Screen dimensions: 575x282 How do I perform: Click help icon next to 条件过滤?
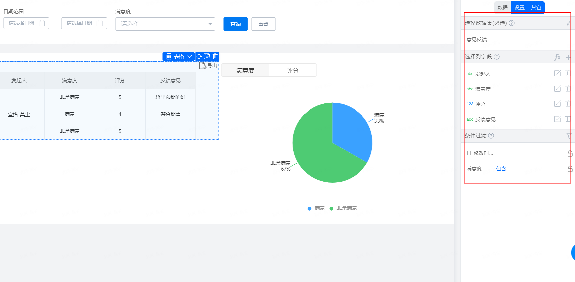[491, 136]
